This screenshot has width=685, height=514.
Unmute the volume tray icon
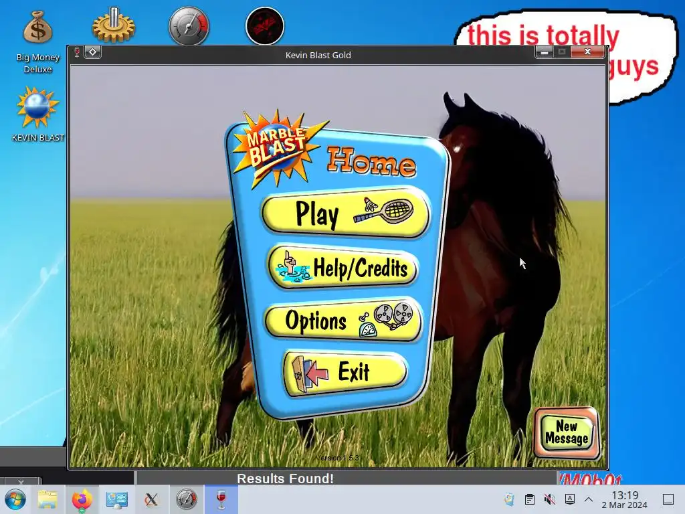(550, 499)
